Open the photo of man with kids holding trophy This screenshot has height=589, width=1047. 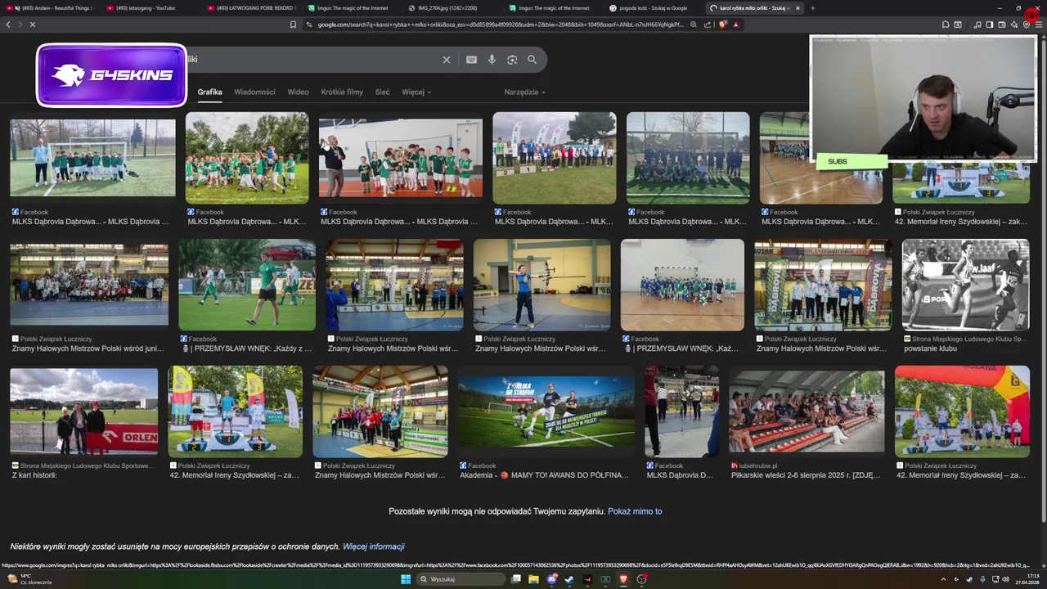coord(401,158)
